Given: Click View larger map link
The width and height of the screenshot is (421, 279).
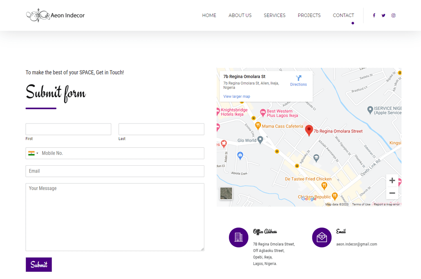Looking at the screenshot, I should (237, 97).
